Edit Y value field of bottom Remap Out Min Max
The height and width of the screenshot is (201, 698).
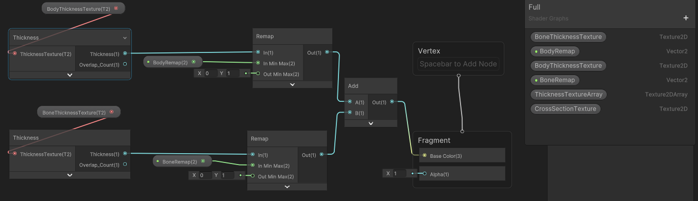(227, 175)
